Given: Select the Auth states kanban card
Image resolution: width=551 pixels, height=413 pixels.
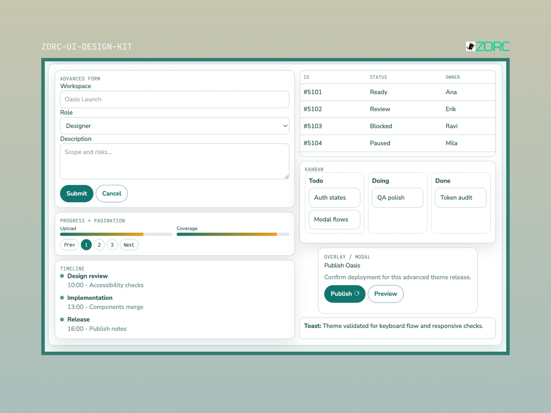Looking at the screenshot, I should click(x=334, y=198).
